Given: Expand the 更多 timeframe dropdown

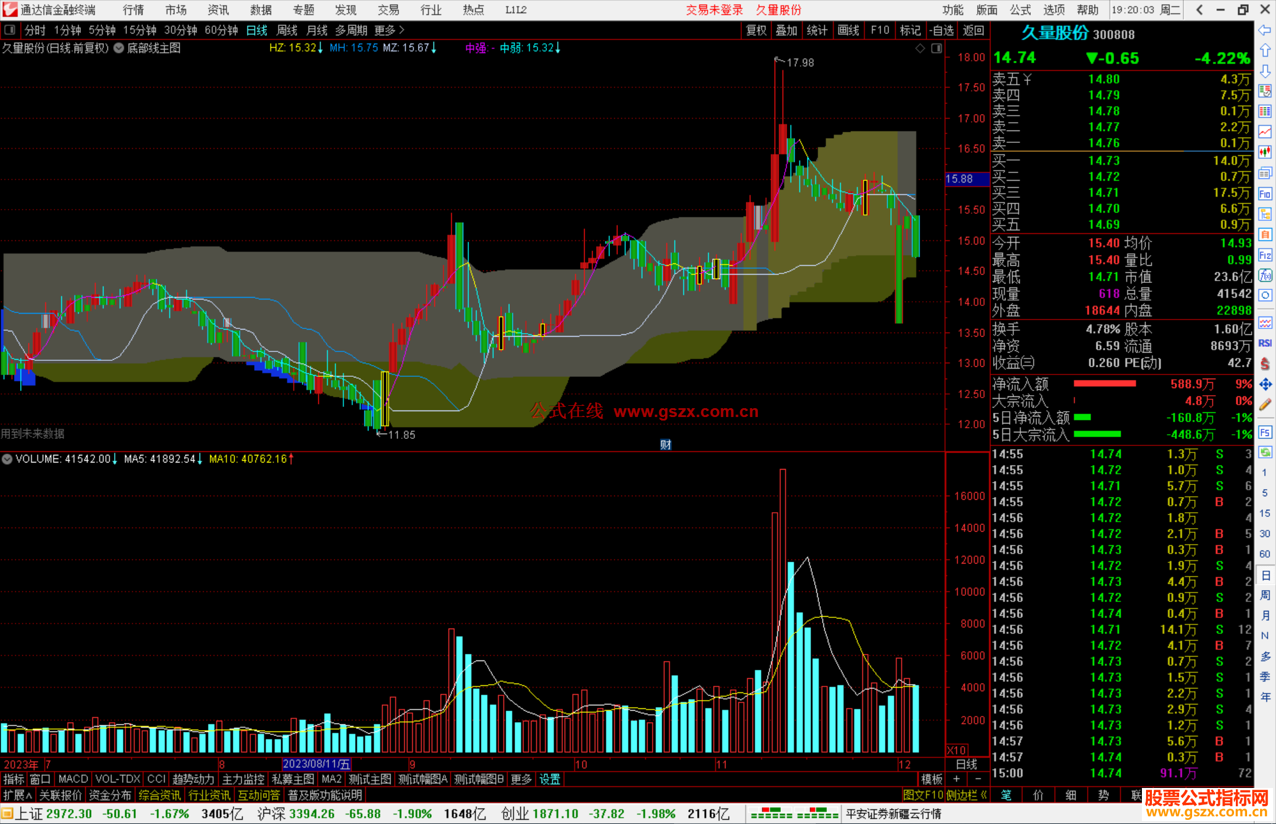Looking at the screenshot, I should [x=389, y=30].
